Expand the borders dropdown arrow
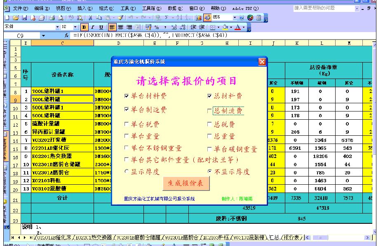383x246 pixels. pos(219,27)
